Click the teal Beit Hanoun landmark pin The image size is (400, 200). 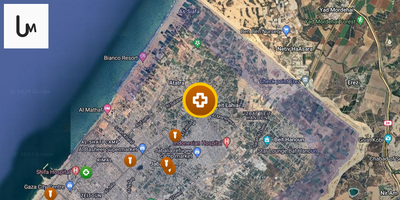click(267, 140)
